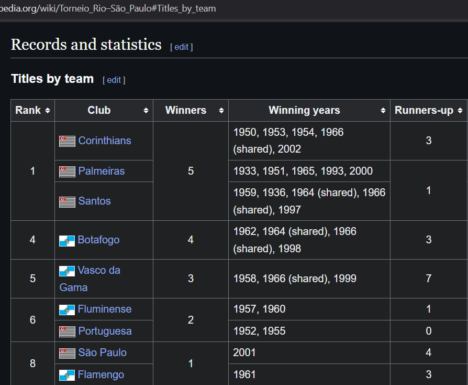This screenshot has height=385, width=468.
Task: Open the Santos club link
Action: (94, 201)
